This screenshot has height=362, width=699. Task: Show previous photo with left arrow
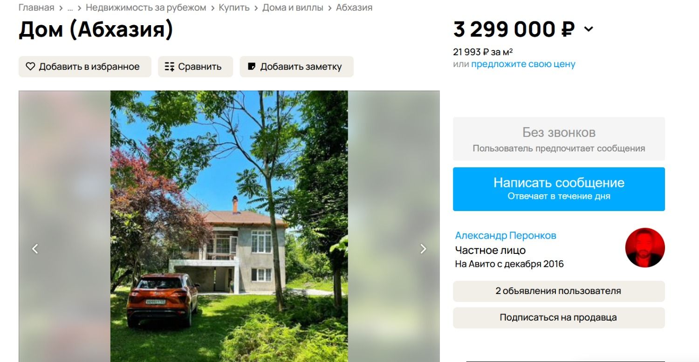coord(35,249)
